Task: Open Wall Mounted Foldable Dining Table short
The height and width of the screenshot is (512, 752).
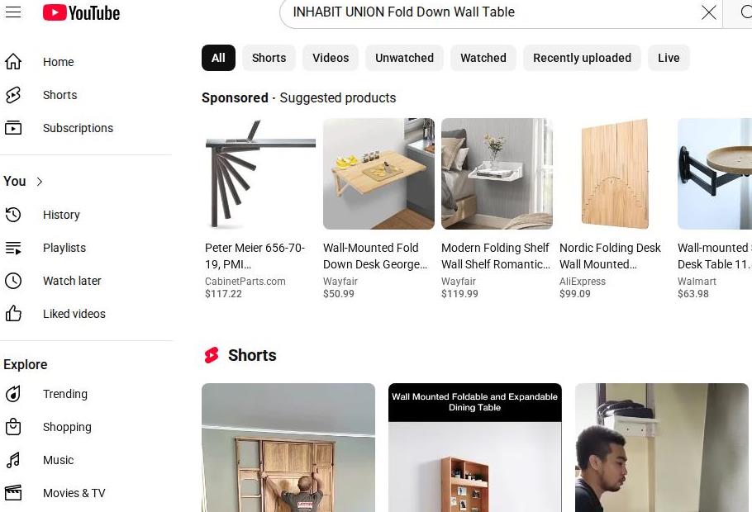Action: tap(475, 448)
